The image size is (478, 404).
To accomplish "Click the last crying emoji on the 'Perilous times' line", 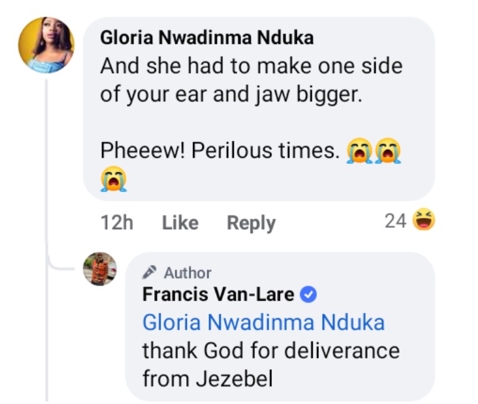I will click(x=388, y=152).
